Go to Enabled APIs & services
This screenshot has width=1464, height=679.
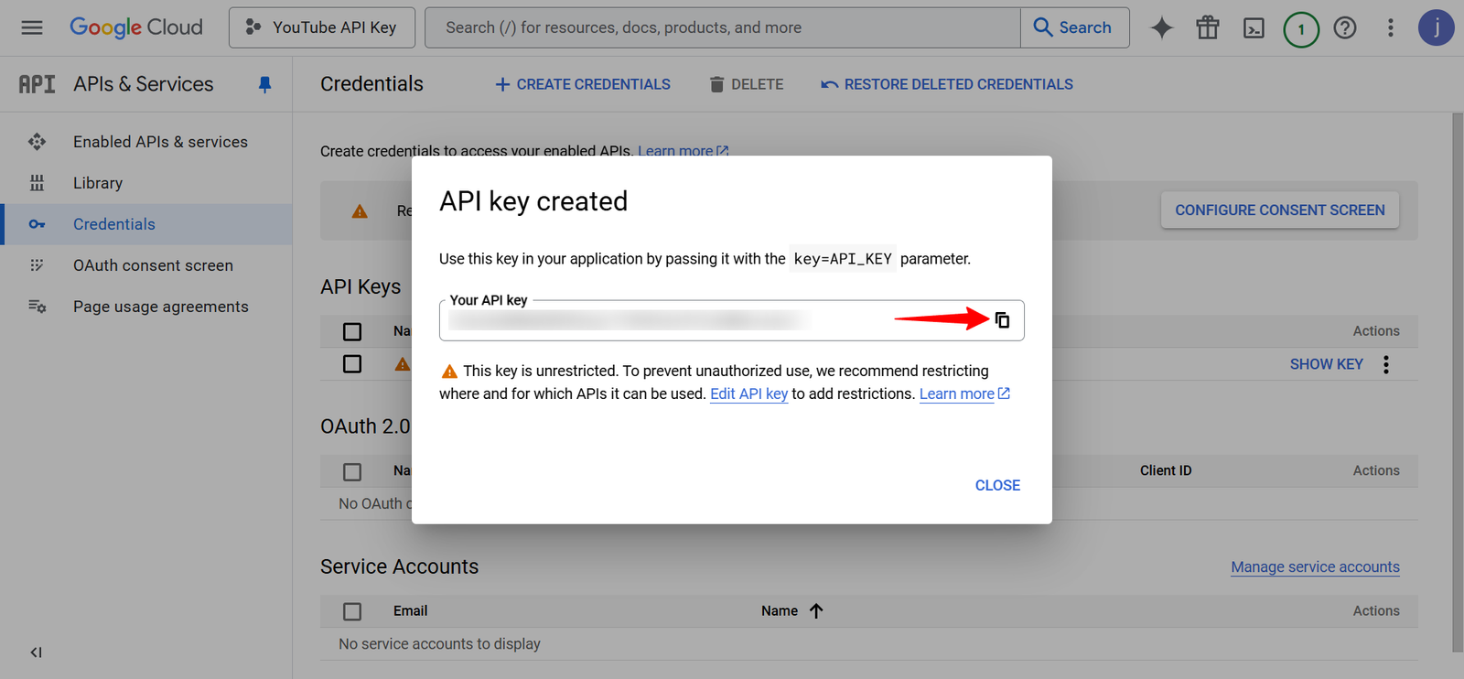160,142
